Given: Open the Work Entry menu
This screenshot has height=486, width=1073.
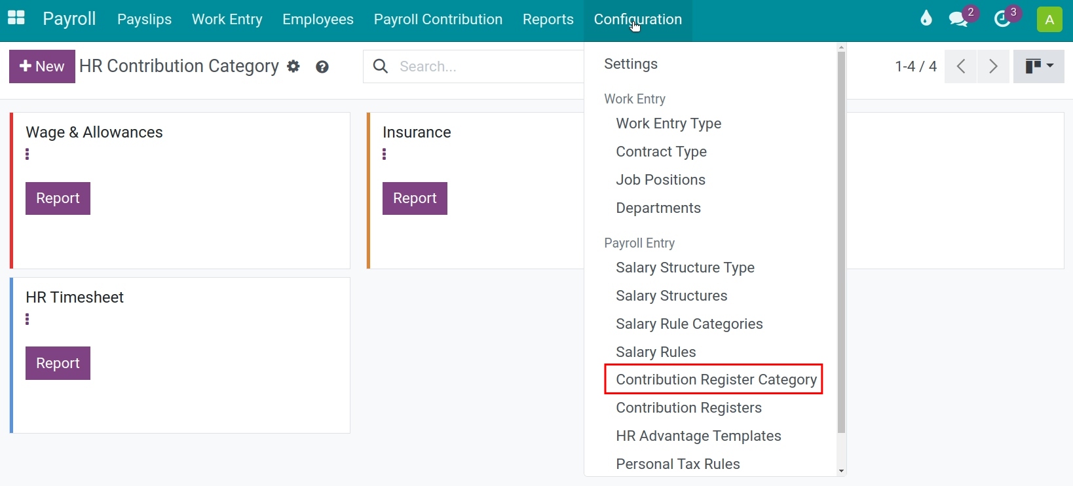Looking at the screenshot, I should [x=227, y=20].
